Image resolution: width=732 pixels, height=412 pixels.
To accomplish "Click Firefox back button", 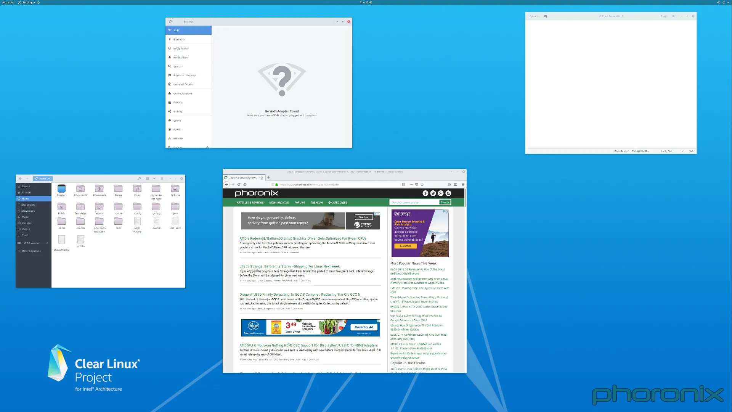I will [226, 184].
